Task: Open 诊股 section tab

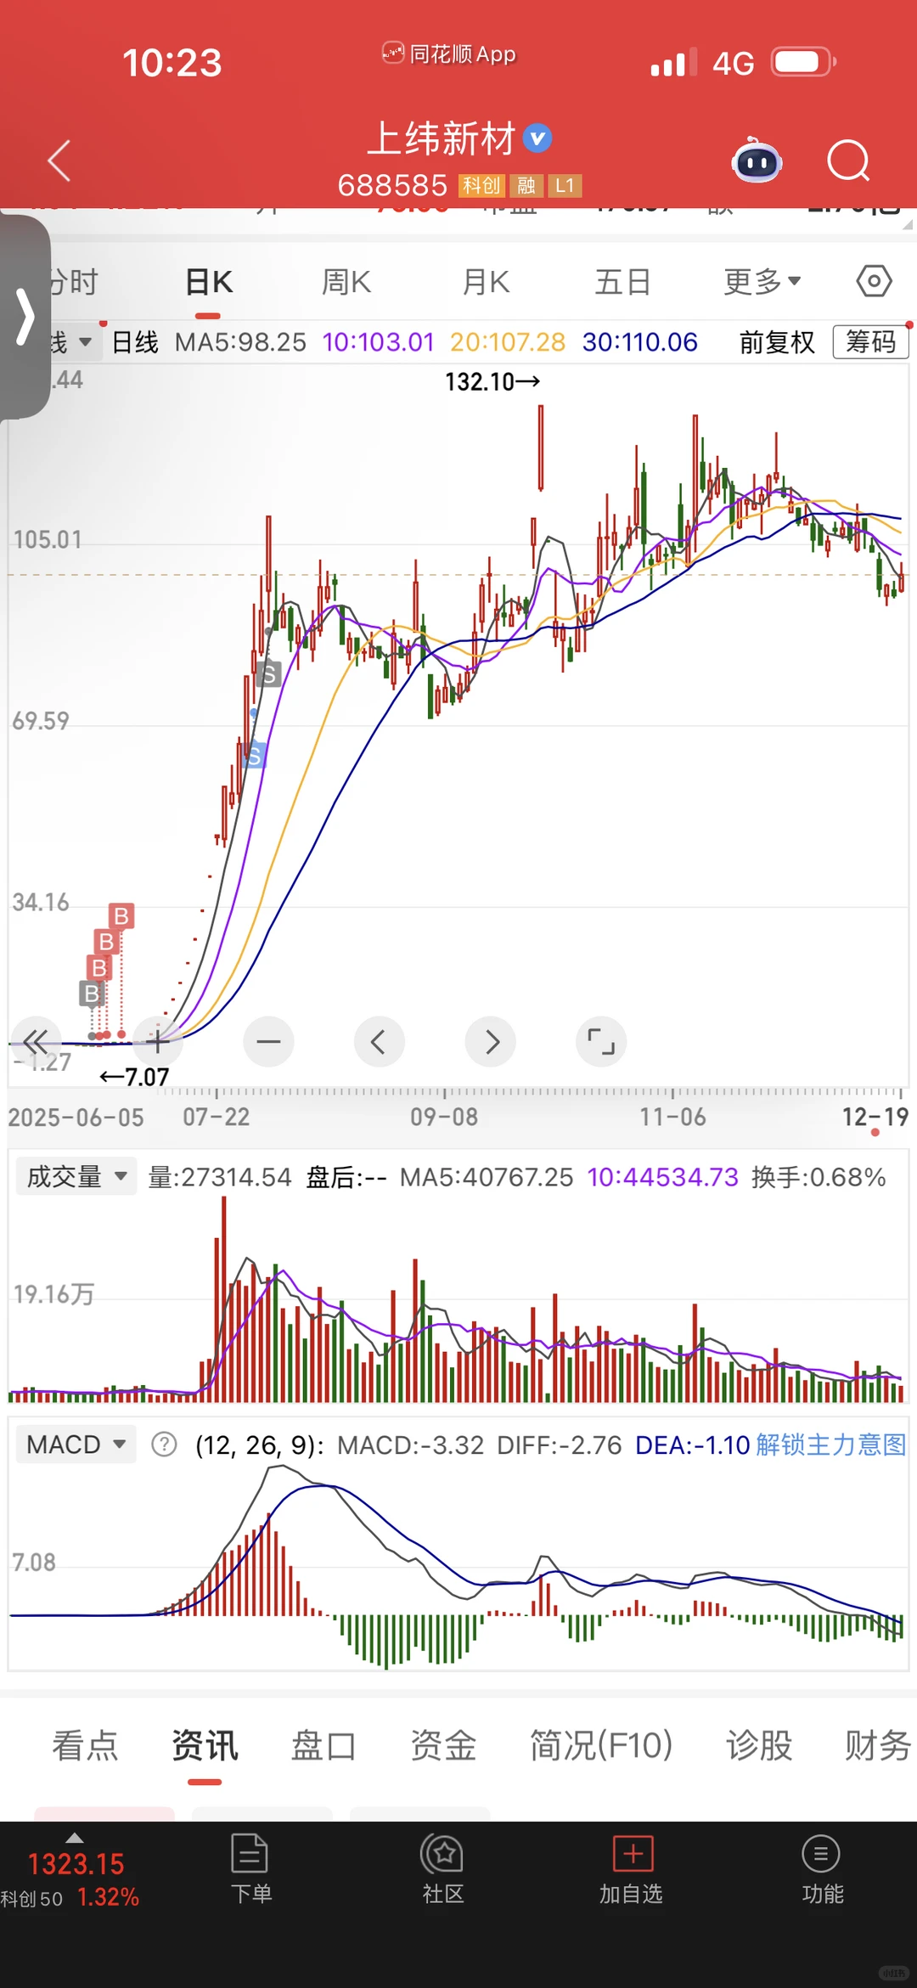Action: pyautogui.click(x=758, y=1746)
